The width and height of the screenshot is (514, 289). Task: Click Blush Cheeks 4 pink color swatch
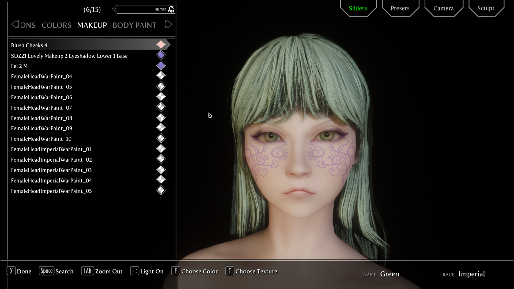click(161, 45)
